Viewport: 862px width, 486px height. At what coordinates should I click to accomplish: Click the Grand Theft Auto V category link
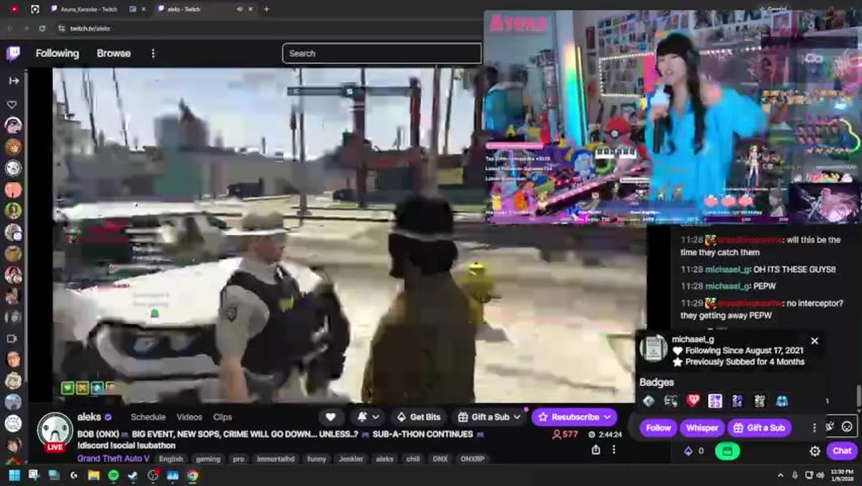point(113,459)
